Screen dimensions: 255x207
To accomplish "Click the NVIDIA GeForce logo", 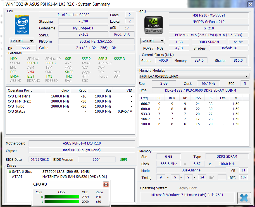I will click(x=154, y=25).
